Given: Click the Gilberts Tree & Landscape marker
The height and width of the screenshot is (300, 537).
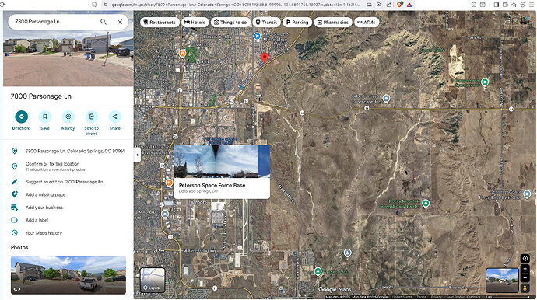Looking at the screenshot, I should [x=386, y=99].
